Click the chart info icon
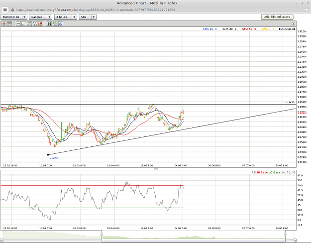The height and width of the screenshot is (243, 311). 293,23
